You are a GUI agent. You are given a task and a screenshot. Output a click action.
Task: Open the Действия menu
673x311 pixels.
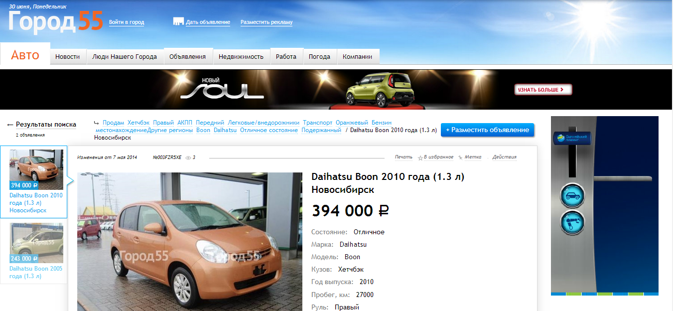click(x=504, y=157)
